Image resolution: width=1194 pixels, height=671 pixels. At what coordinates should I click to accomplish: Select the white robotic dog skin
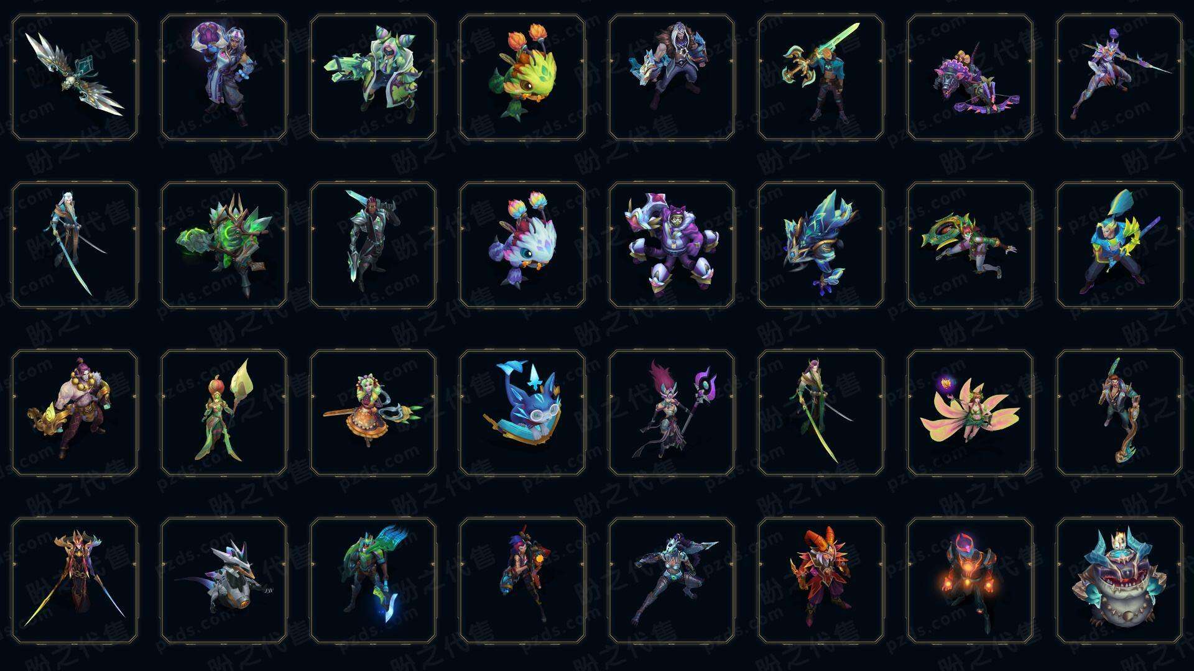point(224,580)
